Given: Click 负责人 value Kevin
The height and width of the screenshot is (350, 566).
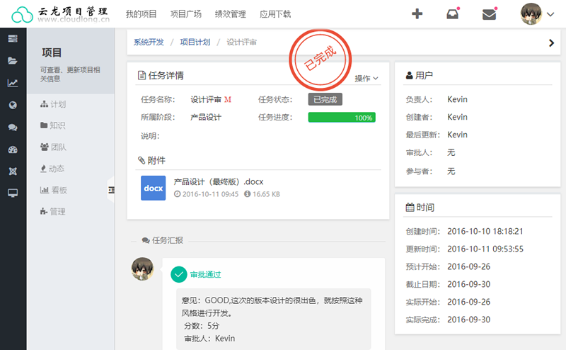Looking at the screenshot, I should tap(457, 99).
